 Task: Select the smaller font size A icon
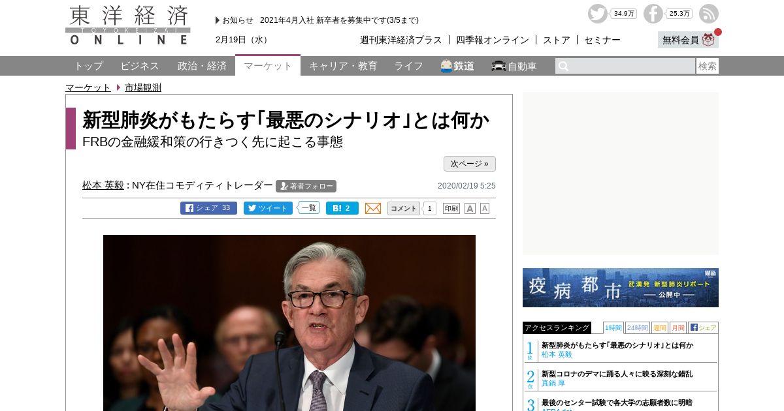[x=485, y=208]
